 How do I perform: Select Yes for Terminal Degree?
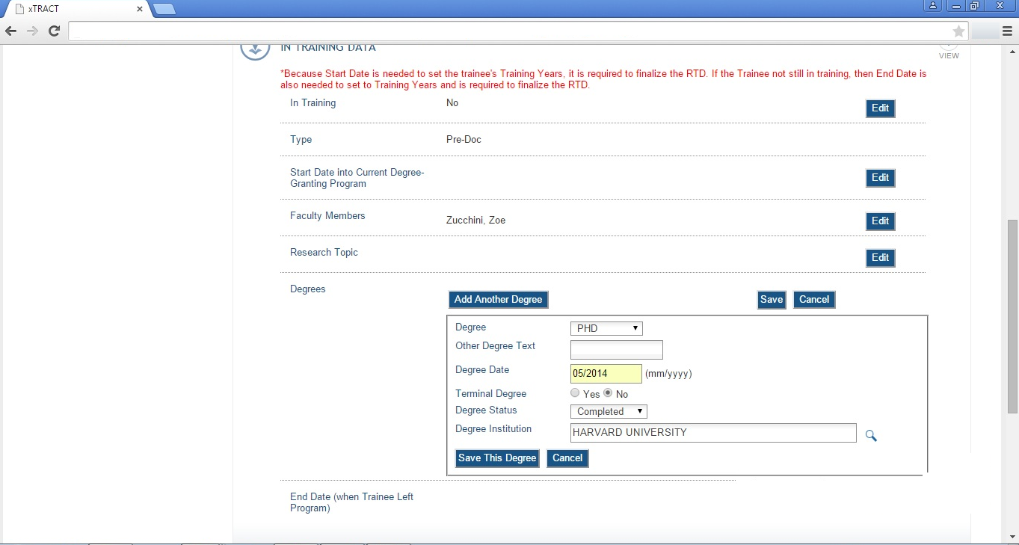tap(575, 393)
